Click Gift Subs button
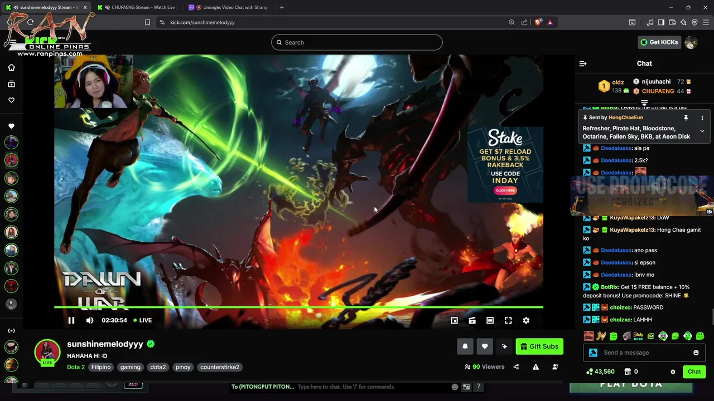This screenshot has height=401, width=714. pyautogui.click(x=539, y=346)
